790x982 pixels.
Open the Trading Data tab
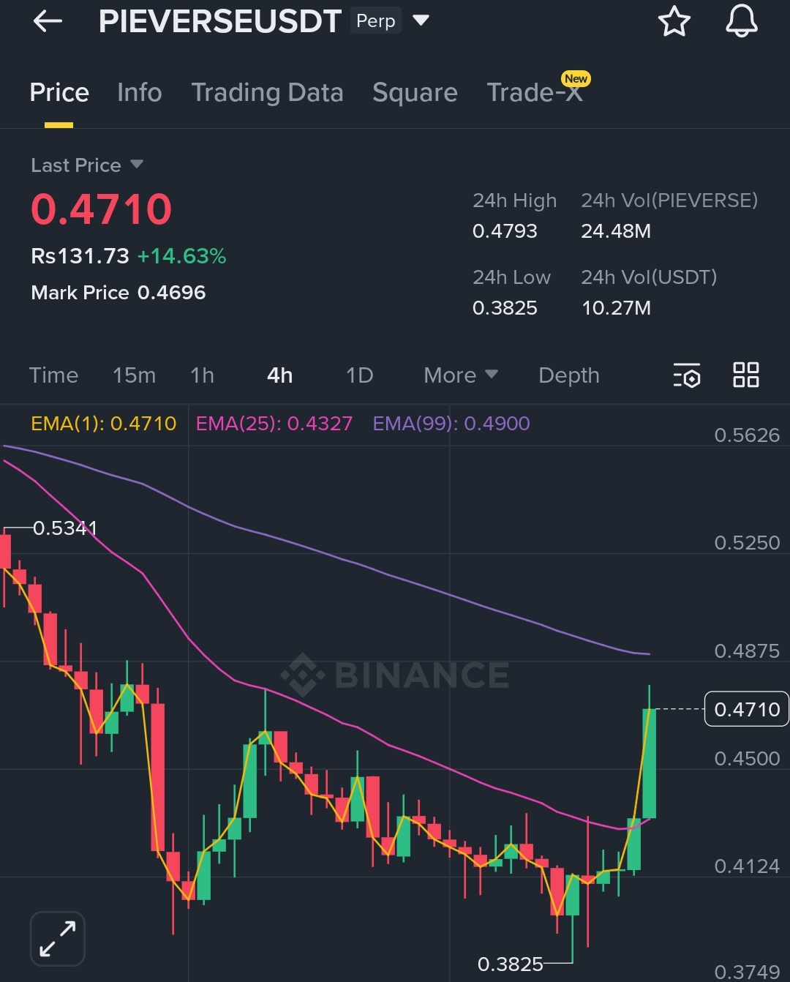(x=267, y=92)
